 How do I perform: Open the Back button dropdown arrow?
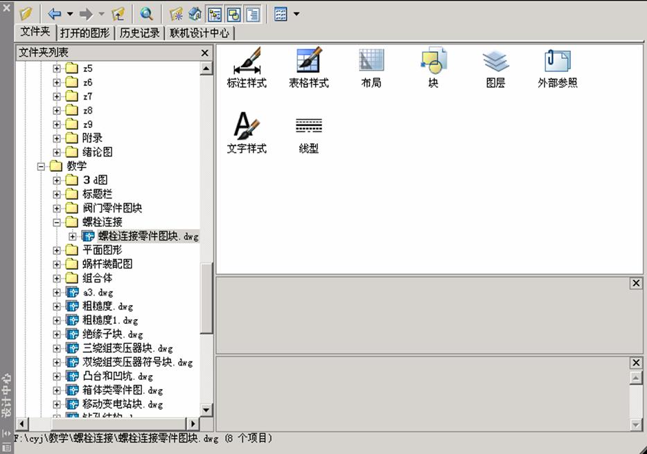[x=69, y=13]
